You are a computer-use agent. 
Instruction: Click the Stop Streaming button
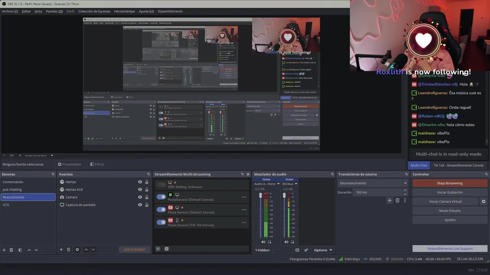click(450, 183)
